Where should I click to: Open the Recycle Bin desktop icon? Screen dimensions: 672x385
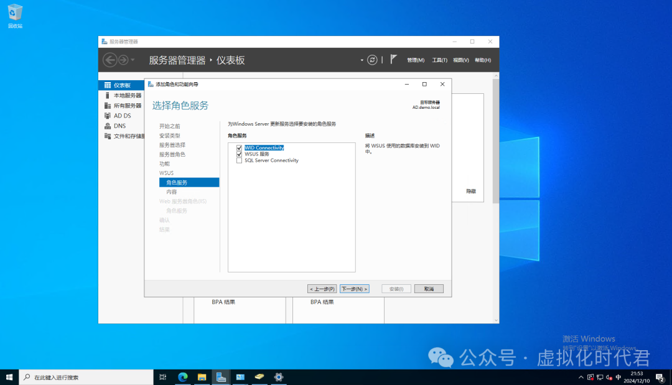click(15, 16)
